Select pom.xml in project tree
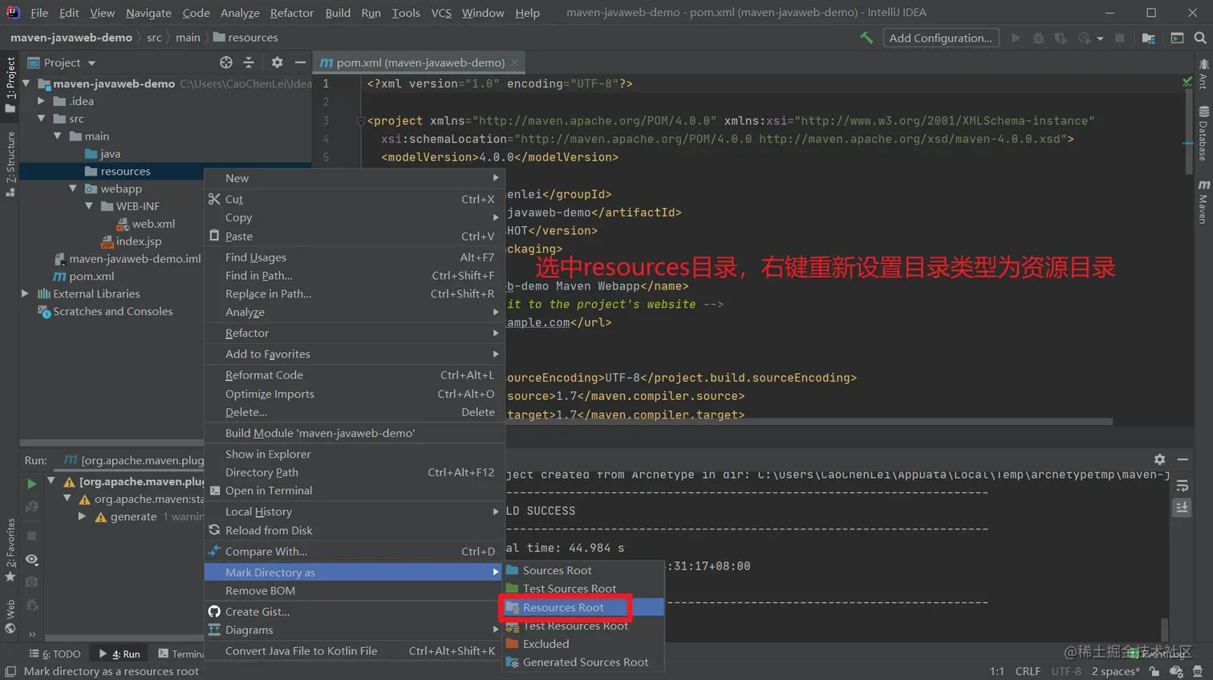The width and height of the screenshot is (1213, 680). (x=84, y=276)
